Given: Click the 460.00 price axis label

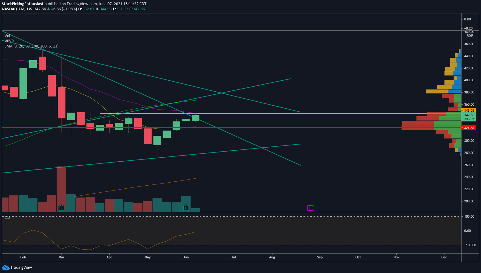Looking at the screenshot, I should (469, 44).
